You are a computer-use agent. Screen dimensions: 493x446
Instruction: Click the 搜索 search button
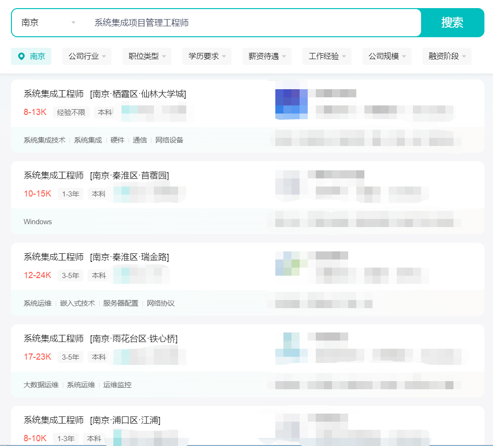point(453,22)
